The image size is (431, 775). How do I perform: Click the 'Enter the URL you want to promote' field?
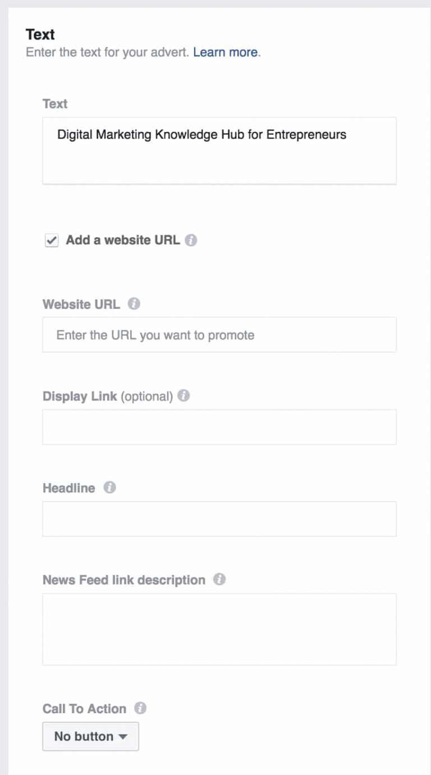pos(219,335)
